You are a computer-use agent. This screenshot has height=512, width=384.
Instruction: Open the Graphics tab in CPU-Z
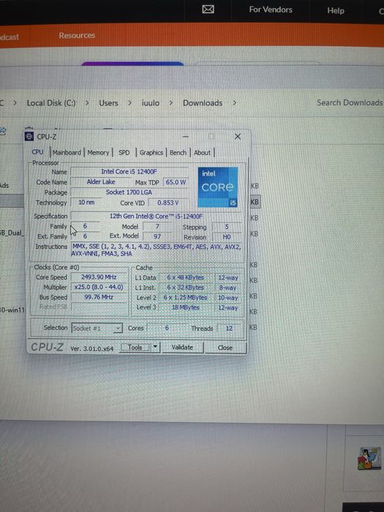click(151, 152)
